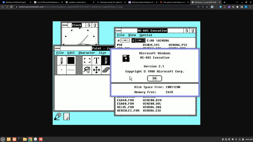Select WIN200.BIN in file list
Image resolution: width=253 pixels, height=142 pixels.
pyautogui.click(x=152, y=100)
